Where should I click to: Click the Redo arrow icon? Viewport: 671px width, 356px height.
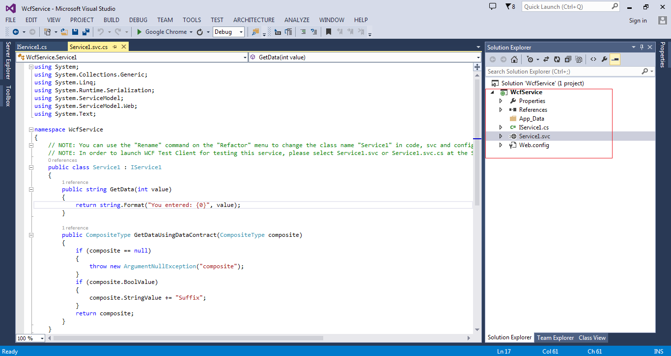pyautogui.click(x=118, y=32)
